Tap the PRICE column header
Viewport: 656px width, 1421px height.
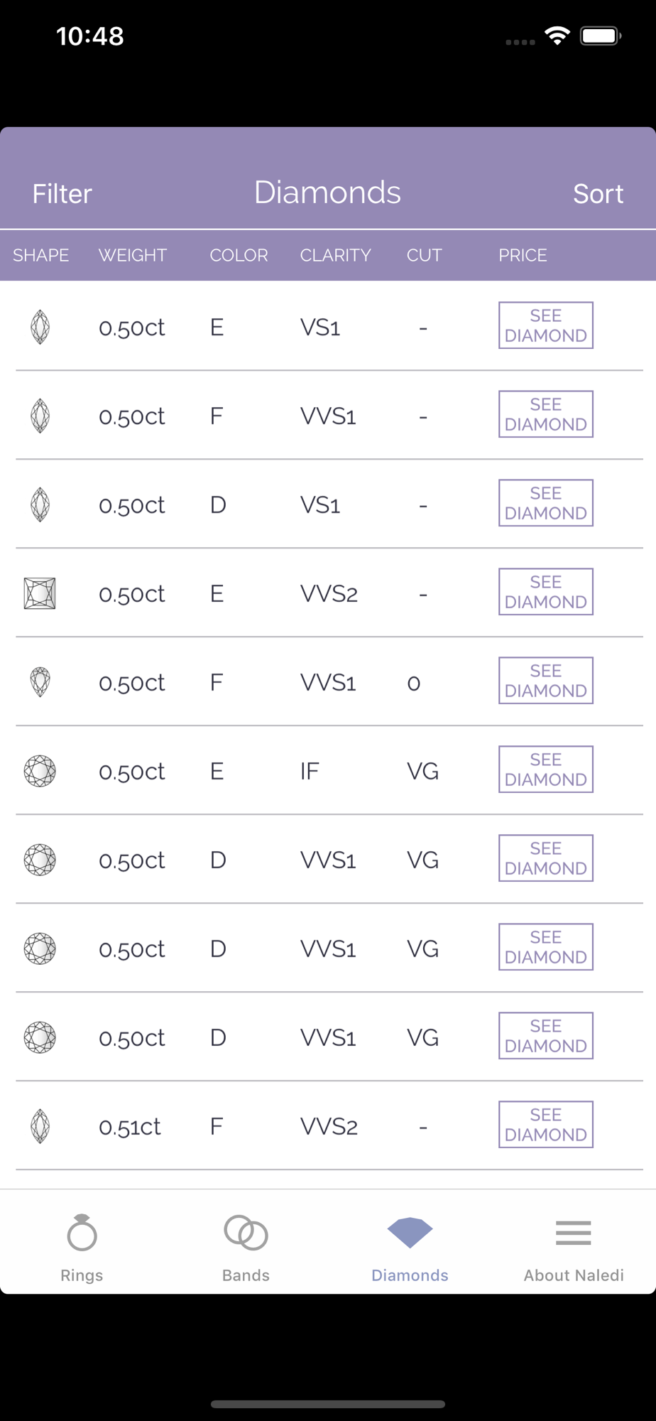pyautogui.click(x=523, y=255)
